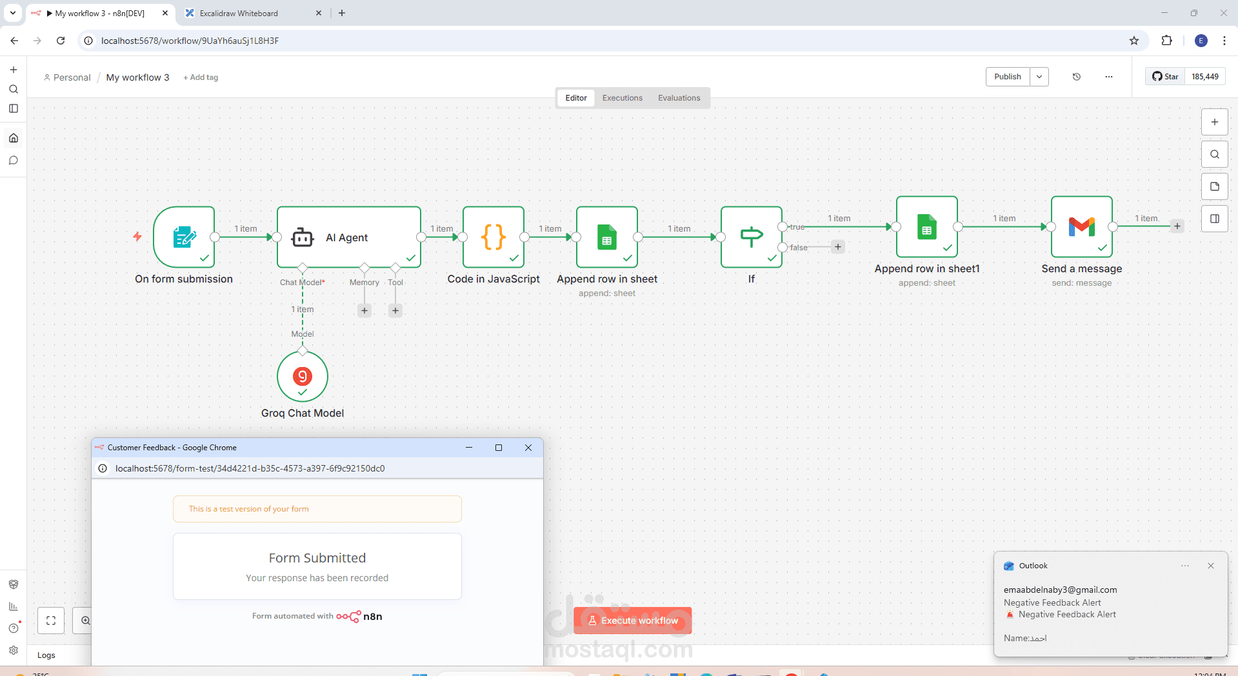Open settings gear in left sidebar
Screen dimensions: 1238x676
[14, 650]
